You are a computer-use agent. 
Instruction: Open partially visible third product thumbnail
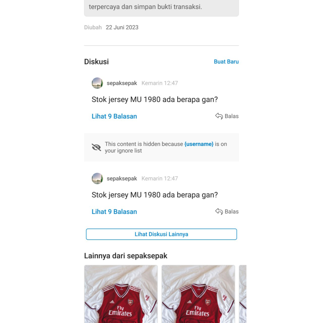point(243,294)
